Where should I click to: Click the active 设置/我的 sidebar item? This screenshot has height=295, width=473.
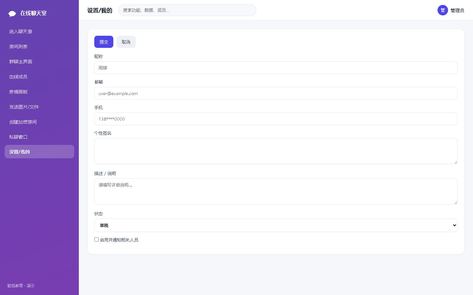39,152
